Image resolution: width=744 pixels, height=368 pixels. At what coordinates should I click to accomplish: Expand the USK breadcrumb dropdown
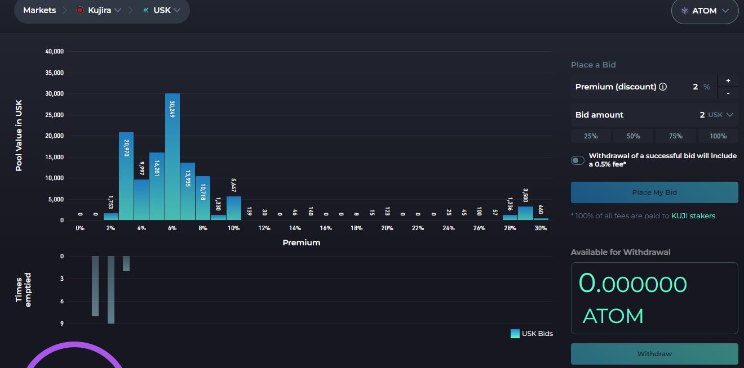[177, 10]
